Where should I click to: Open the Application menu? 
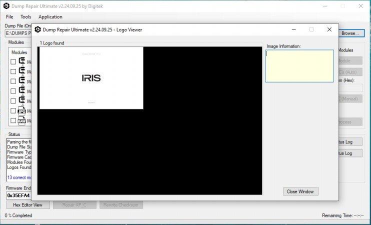click(50, 17)
